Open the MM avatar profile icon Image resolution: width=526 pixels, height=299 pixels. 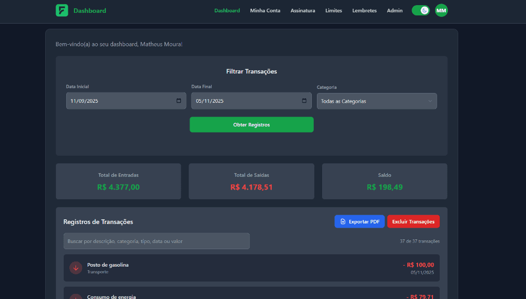(441, 10)
